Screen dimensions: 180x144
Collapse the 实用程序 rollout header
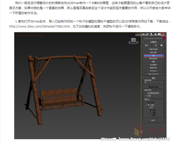pyautogui.click(x=153, y=42)
